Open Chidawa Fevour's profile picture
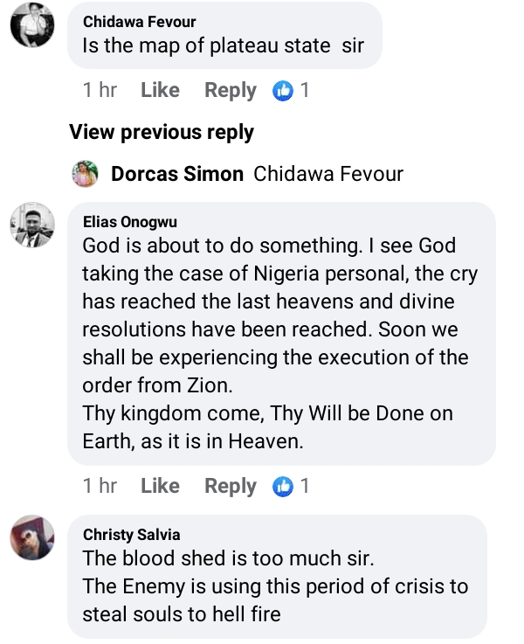 [32, 26]
